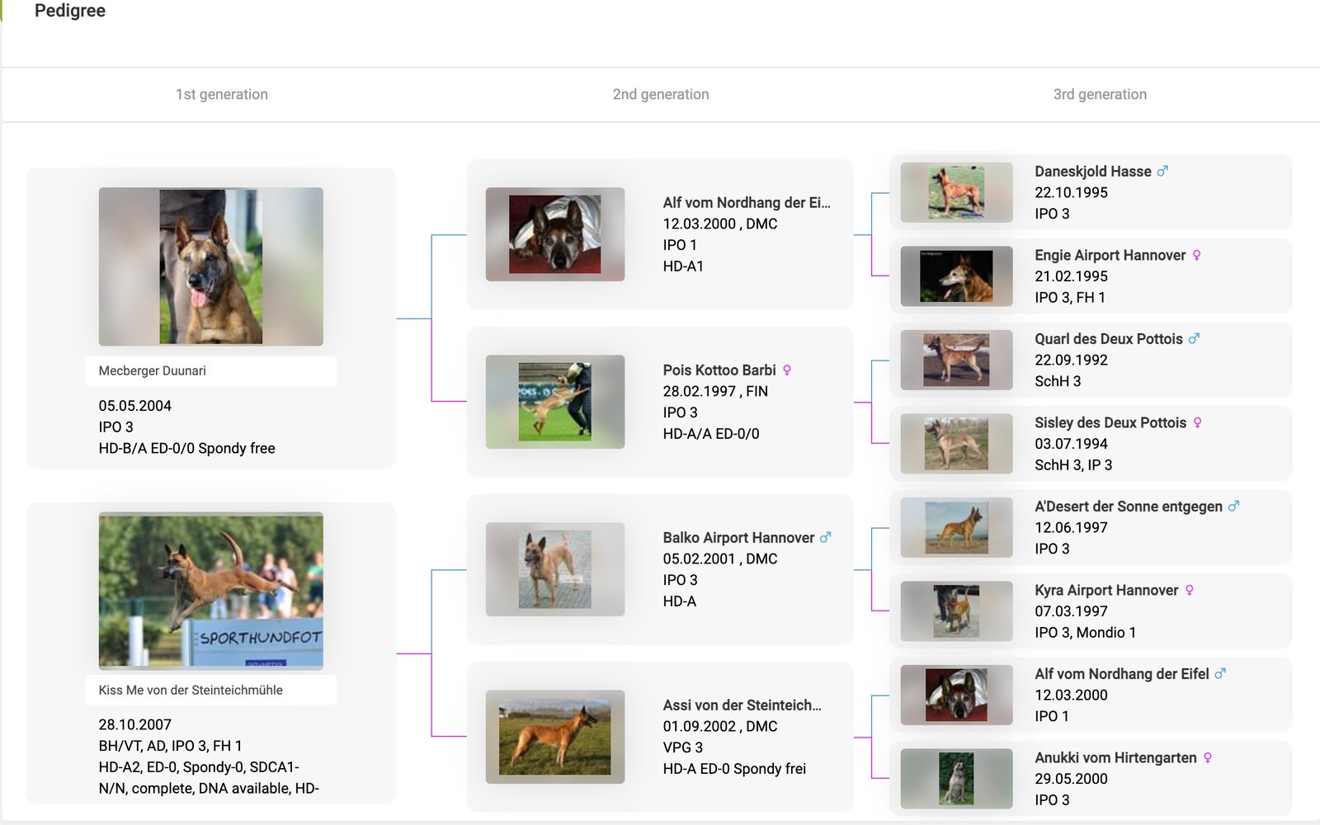
Task: Open Kiss Me von der Steinteichmühle link
Action: pos(191,691)
